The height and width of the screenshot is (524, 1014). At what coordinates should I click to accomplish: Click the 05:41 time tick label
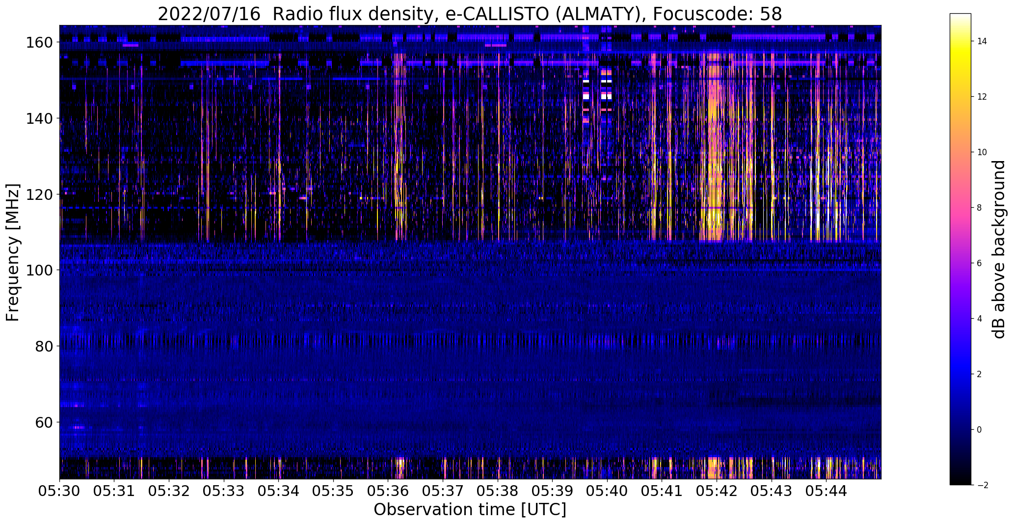662,491
